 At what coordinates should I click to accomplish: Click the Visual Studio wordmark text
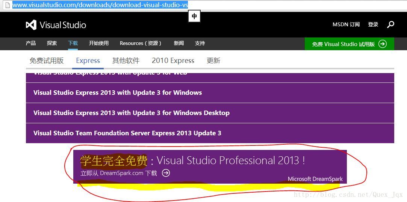pyautogui.click(x=63, y=25)
